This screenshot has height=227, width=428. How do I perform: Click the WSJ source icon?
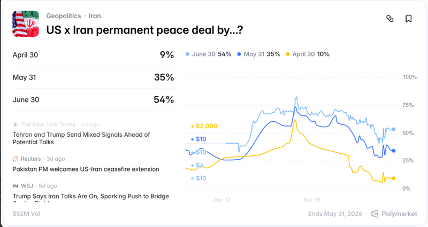pyautogui.click(x=16, y=186)
